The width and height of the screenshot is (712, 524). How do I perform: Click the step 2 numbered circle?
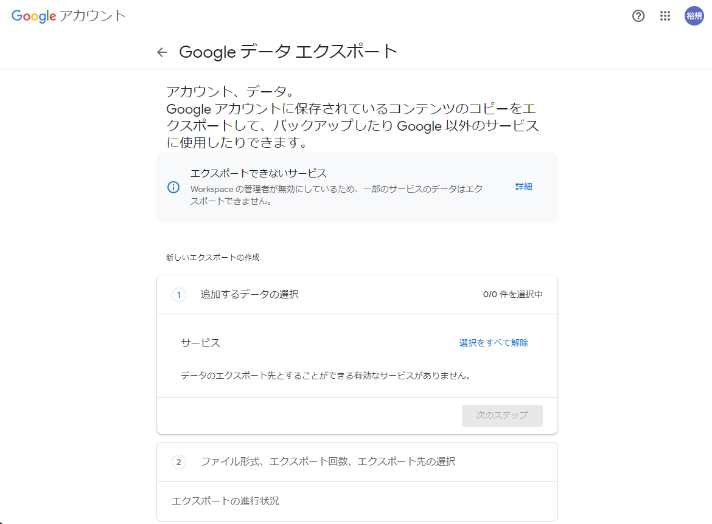pyautogui.click(x=178, y=462)
